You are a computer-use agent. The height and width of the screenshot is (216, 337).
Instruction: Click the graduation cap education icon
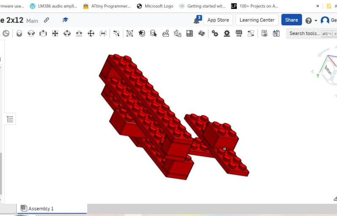point(65,20)
